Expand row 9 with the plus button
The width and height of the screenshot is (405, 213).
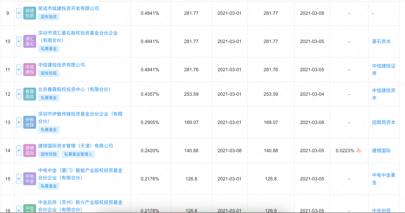click(19, 13)
